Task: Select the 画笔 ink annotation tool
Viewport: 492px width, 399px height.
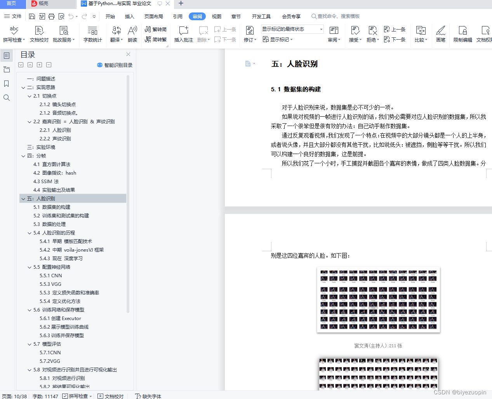Action: 440,34
